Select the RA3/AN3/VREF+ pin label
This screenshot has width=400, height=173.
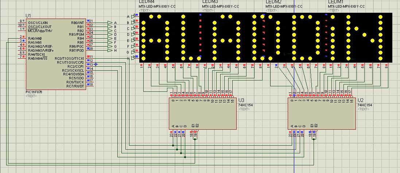coord(41,51)
